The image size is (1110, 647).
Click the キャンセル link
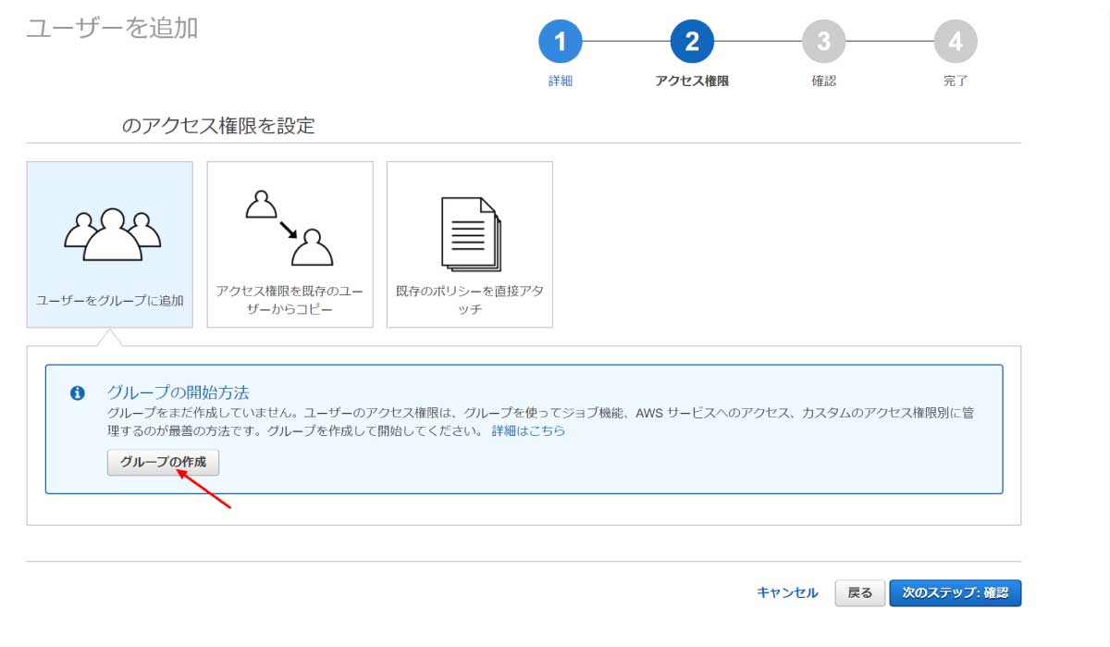point(787,593)
